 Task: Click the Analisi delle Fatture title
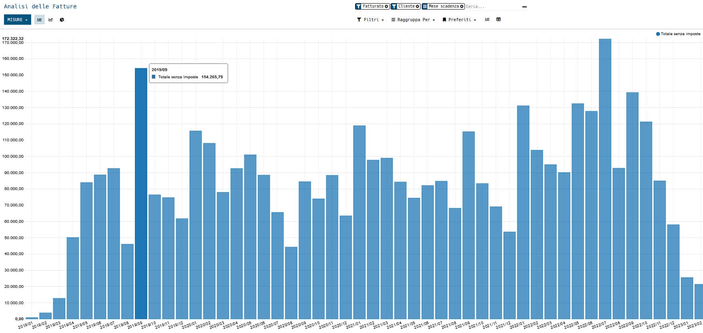coord(40,6)
